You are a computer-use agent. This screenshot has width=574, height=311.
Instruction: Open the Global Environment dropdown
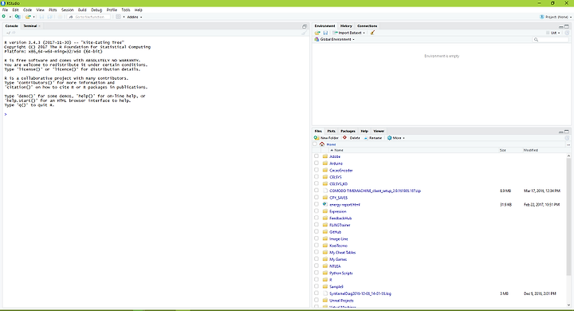pyautogui.click(x=335, y=39)
